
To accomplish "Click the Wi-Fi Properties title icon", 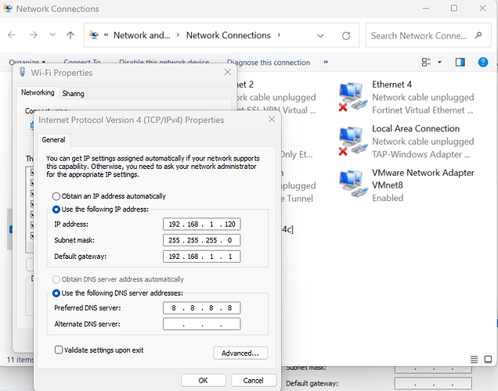I will 22,72.
